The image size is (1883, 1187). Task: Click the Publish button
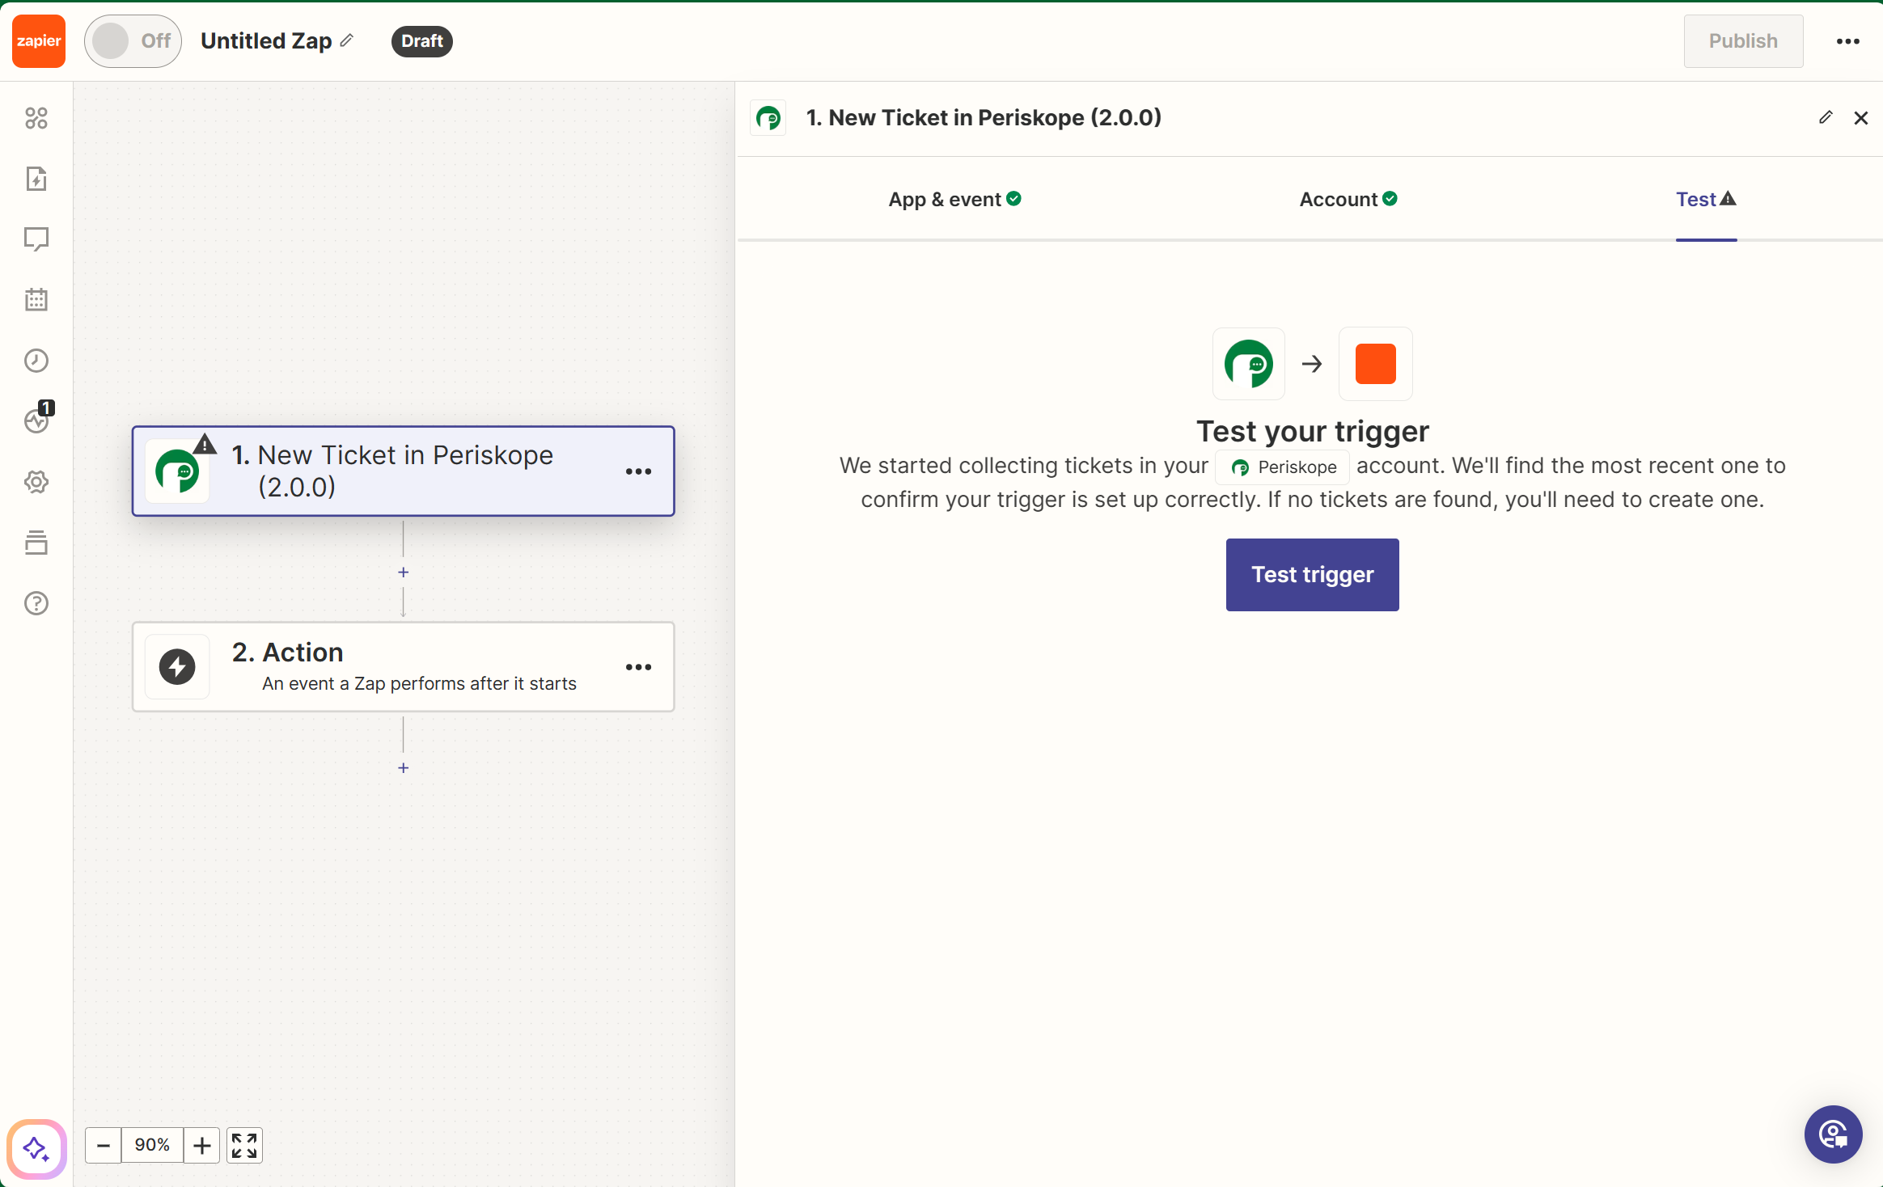(1743, 41)
